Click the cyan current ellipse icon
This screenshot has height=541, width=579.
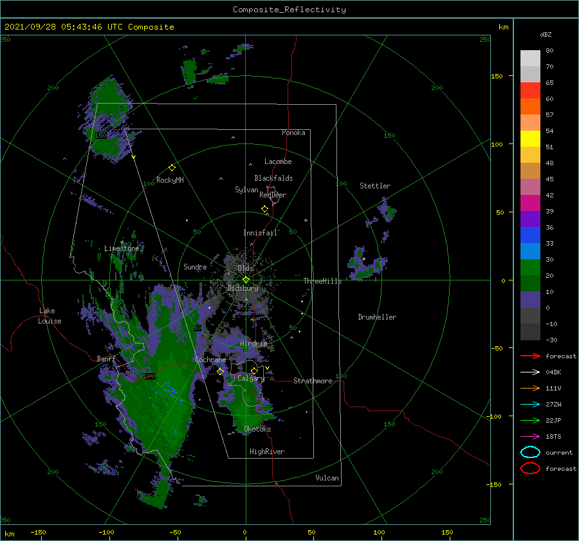(x=530, y=452)
